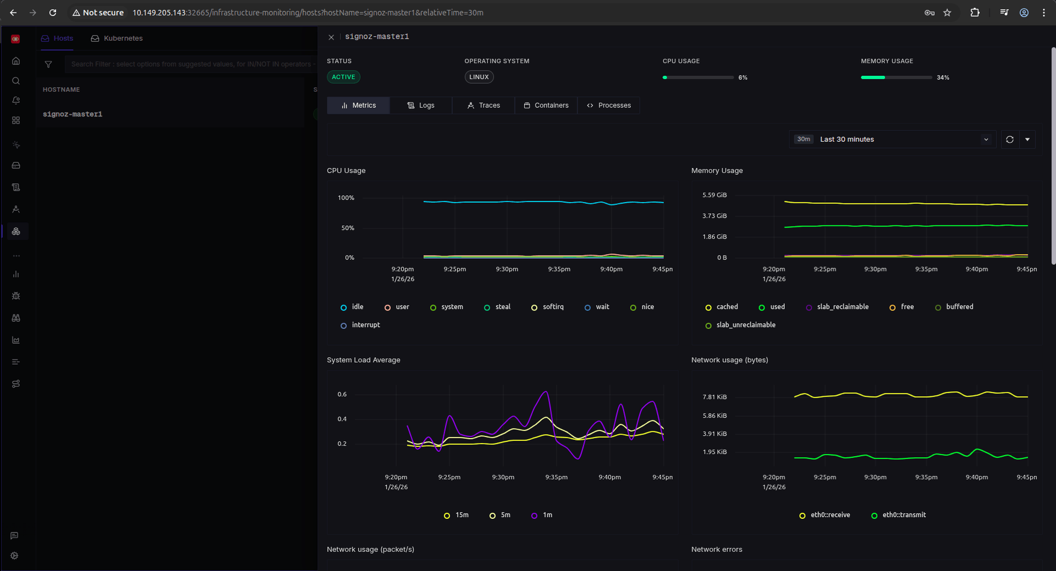Open browser profile avatar icon
Viewport: 1056px width, 571px height.
pyautogui.click(x=1024, y=13)
